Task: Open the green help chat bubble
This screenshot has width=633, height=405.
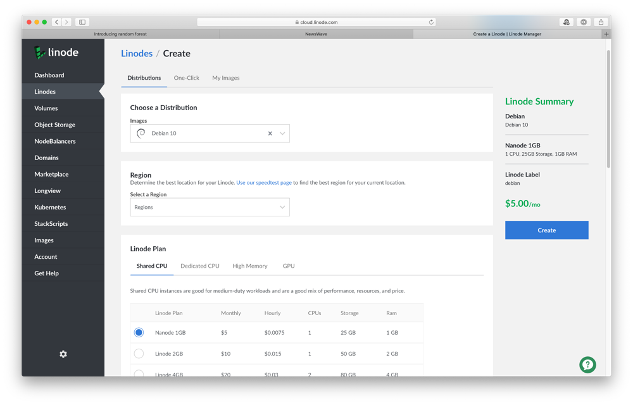Action: pyautogui.click(x=587, y=364)
